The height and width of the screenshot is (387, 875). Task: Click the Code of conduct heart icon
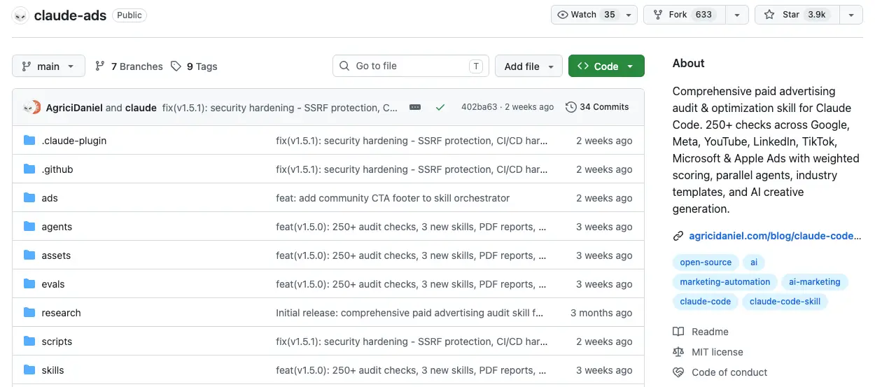pyautogui.click(x=678, y=372)
